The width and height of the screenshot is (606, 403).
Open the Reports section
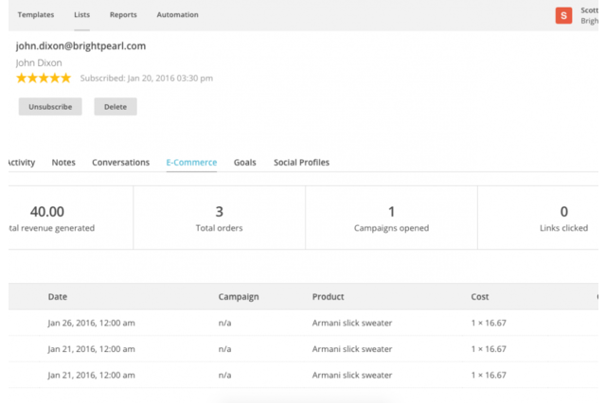pos(123,15)
